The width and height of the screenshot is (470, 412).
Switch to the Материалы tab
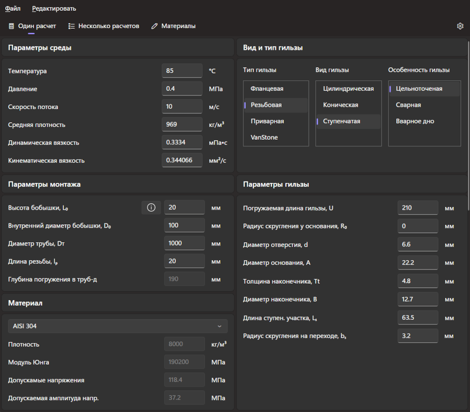(x=173, y=26)
